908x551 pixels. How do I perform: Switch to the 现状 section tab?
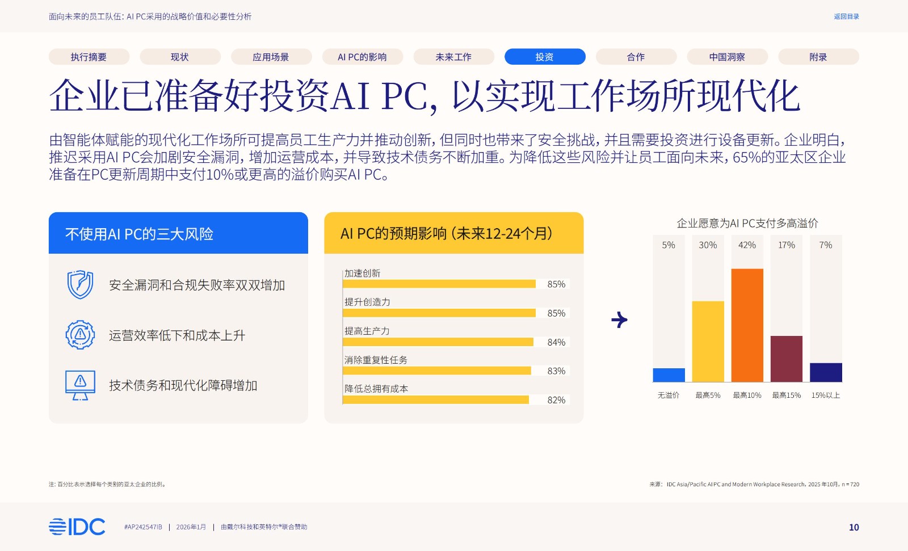point(180,57)
